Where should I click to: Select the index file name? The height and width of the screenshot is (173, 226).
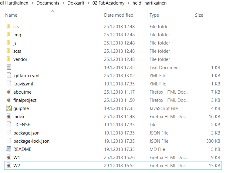click(x=19, y=117)
